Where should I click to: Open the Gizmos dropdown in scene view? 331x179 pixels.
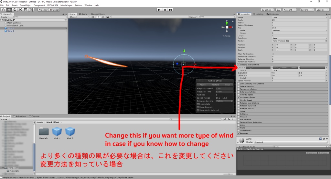pos(193,17)
